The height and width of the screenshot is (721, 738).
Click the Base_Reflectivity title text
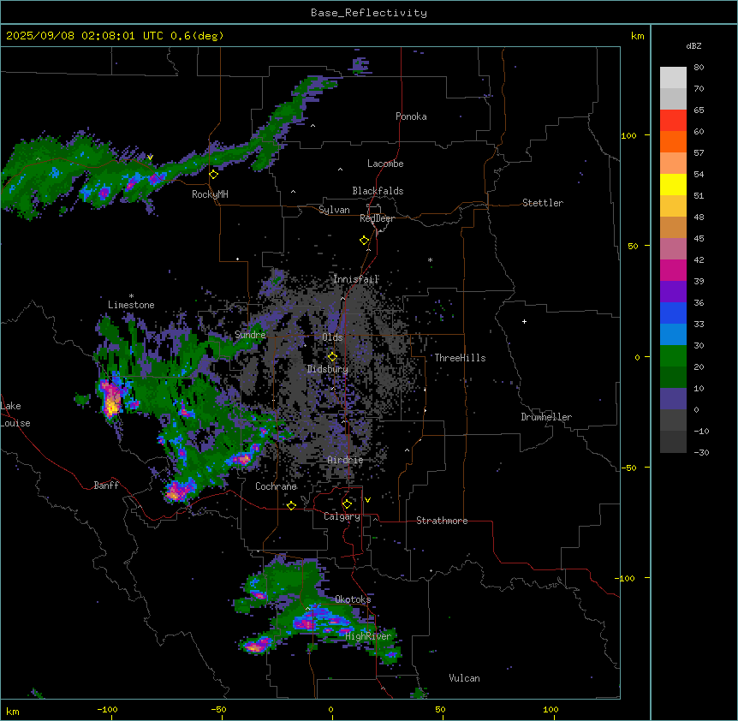point(369,13)
